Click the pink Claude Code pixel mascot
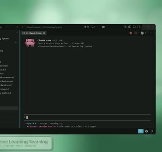 tap(30, 43)
